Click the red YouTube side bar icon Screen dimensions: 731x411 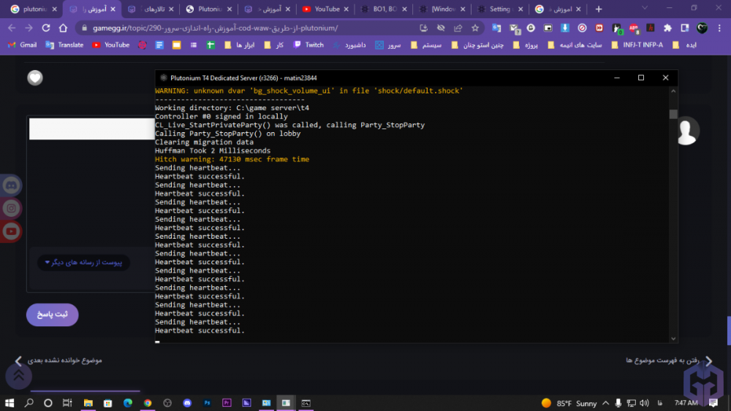(11, 231)
